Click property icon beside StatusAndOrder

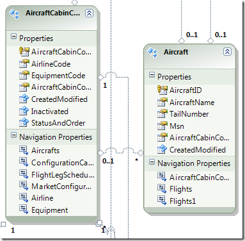[24, 122]
